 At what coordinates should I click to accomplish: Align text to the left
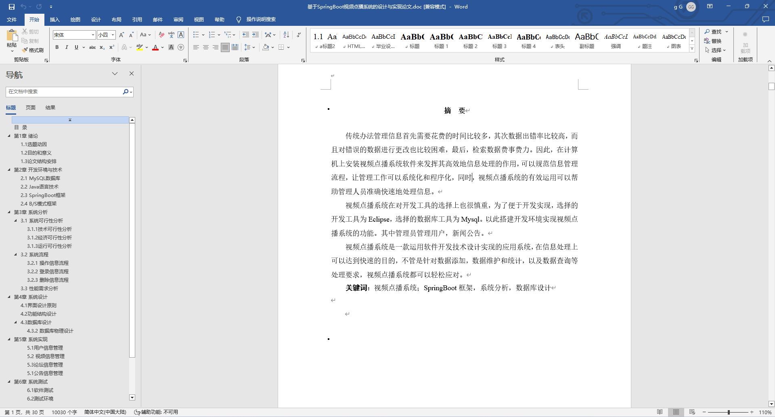(x=196, y=47)
